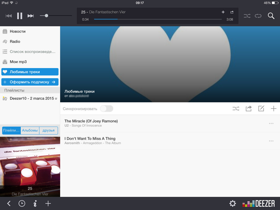Toggle the Синхронизировать switch
The image size is (280, 210).
(x=107, y=109)
